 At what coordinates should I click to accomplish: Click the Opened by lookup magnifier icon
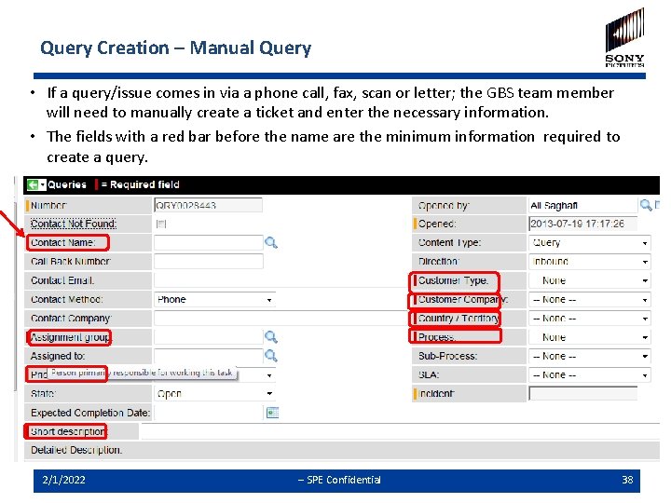(x=646, y=205)
